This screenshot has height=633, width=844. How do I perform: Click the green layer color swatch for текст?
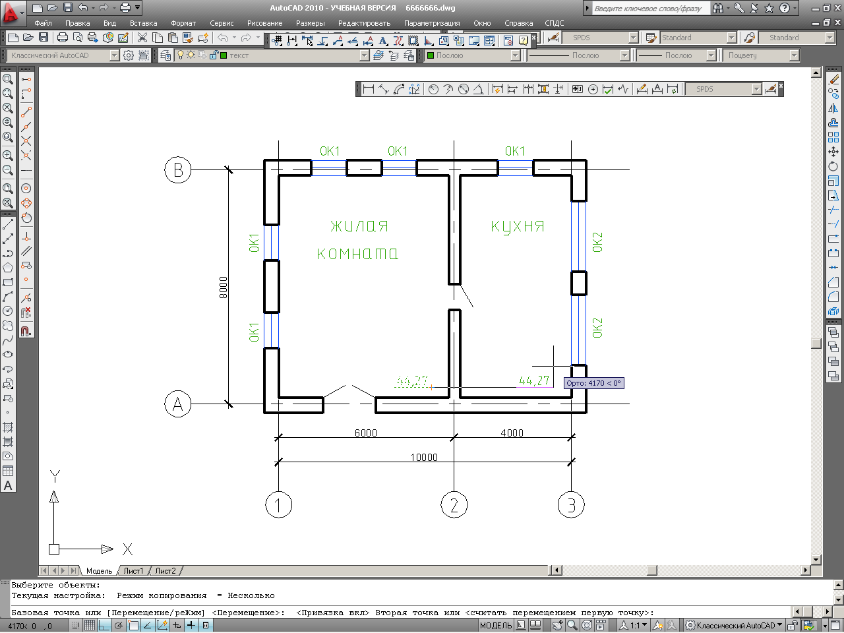click(224, 55)
